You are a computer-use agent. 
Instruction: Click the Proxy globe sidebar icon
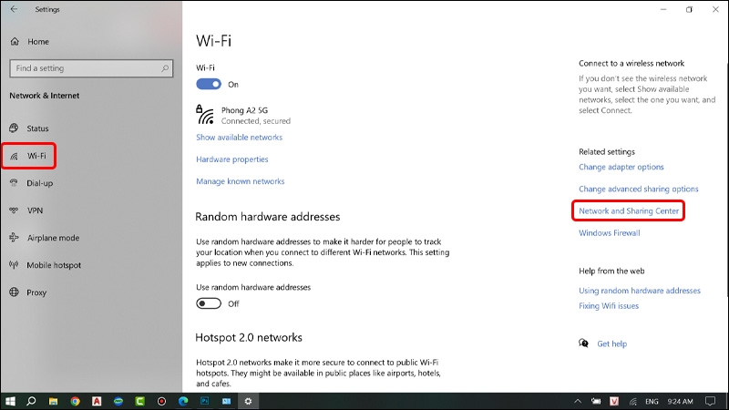tap(14, 292)
